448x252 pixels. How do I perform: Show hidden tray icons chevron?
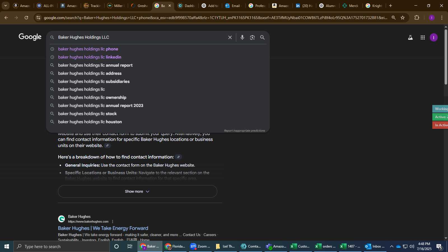tap(391, 246)
